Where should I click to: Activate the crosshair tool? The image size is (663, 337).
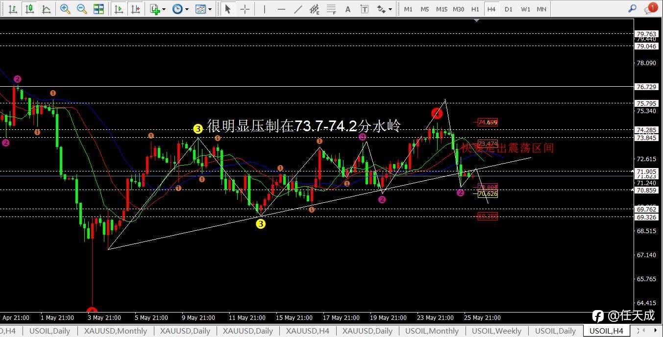pos(245,9)
